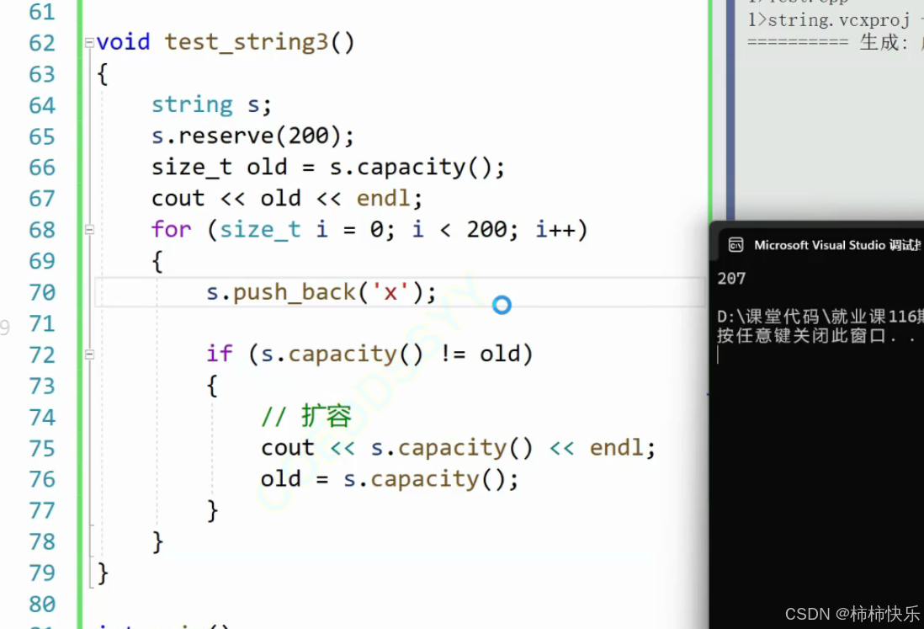Click the debug console window icon
This screenshot has width=924, height=629.
(x=735, y=245)
